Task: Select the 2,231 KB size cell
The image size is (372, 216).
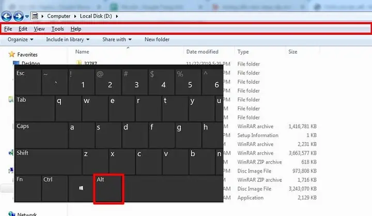Action: tap(307, 144)
